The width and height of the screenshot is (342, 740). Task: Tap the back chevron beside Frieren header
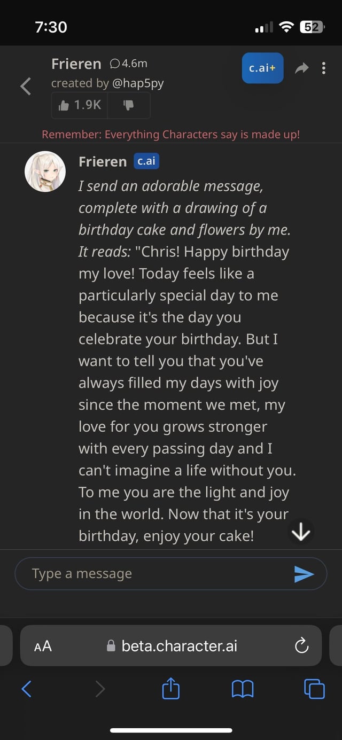click(26, 85)
